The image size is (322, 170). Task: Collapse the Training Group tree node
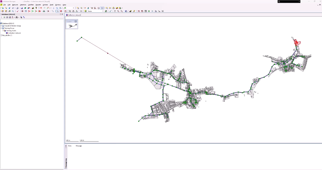1,28
